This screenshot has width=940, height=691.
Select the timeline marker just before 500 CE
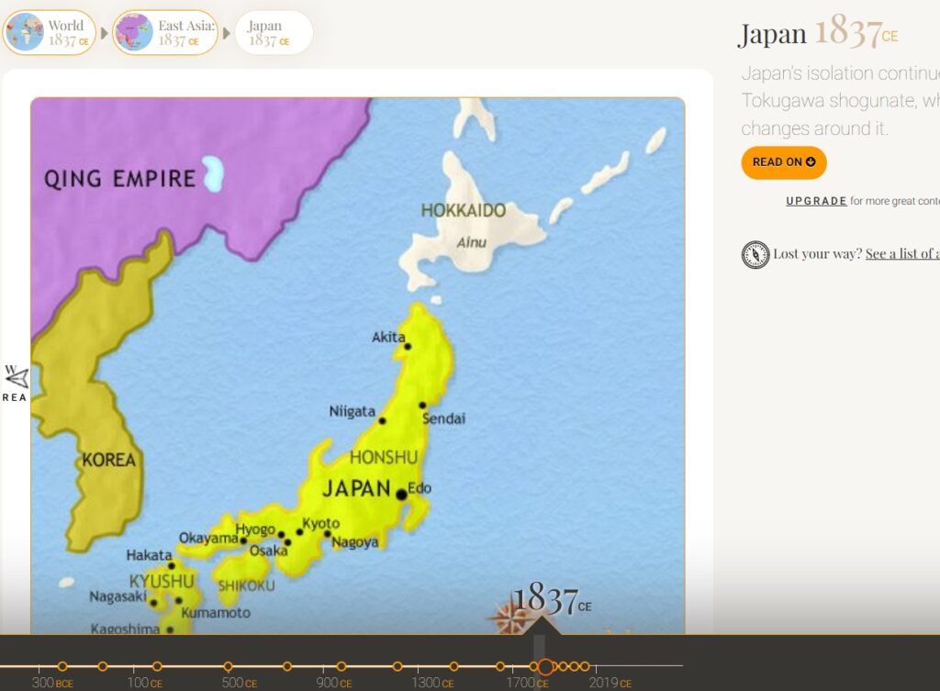[228, 666]
